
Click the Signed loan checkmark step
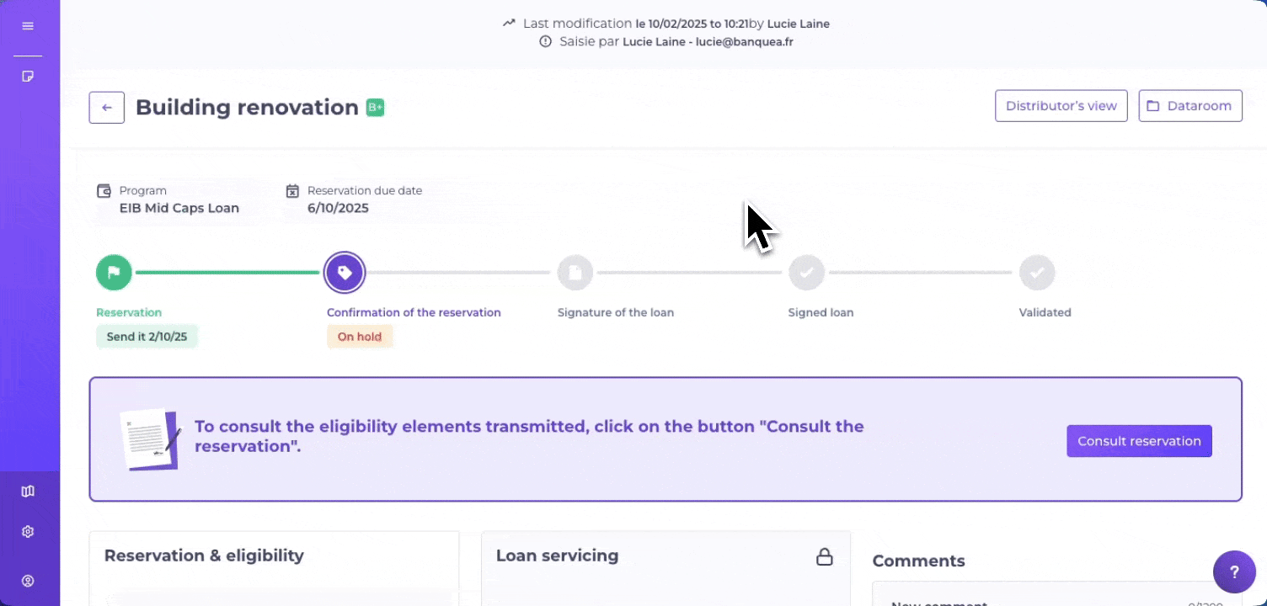(806, 273)
